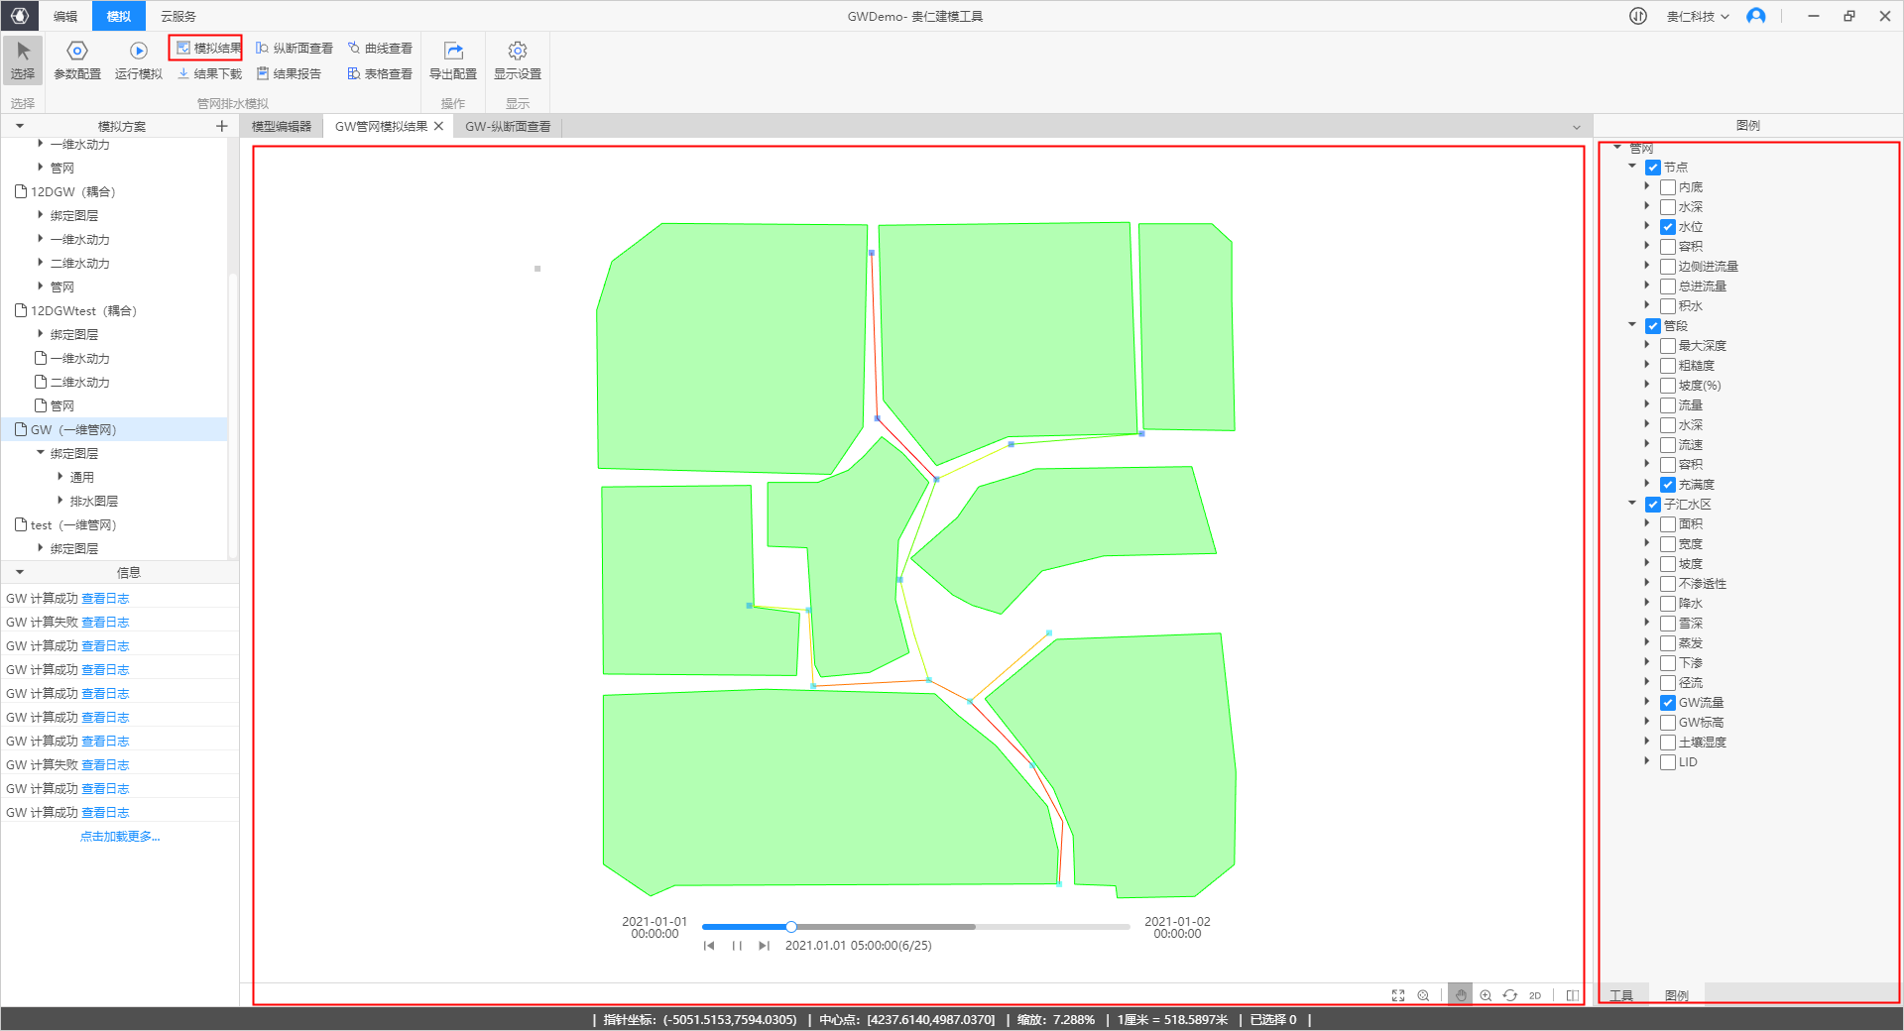Open 表格查看 table view
Image resolution: width=1904 pixels, height=1031 pixels.
coord(380,73)
